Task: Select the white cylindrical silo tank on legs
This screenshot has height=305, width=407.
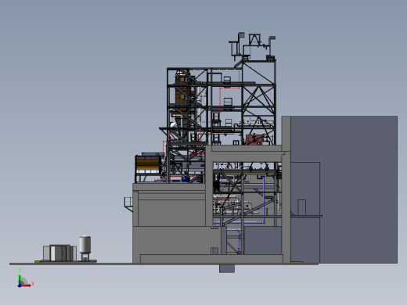Action: click(85, 248)
